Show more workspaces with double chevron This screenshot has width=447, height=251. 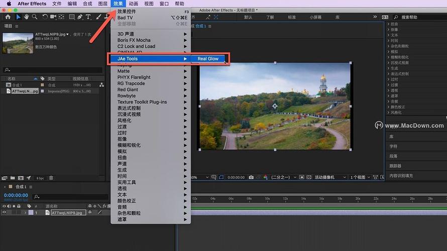pos(375,17)
